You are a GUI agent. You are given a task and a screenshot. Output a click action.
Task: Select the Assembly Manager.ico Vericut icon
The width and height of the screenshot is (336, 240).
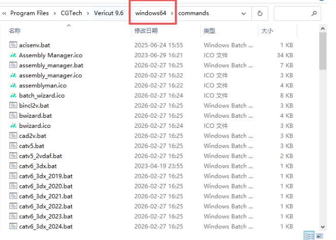point(13,55)
